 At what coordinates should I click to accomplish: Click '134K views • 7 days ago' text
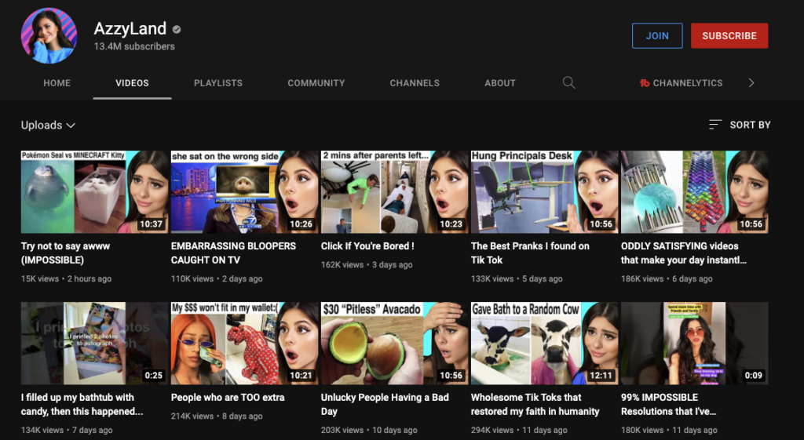click(67, 431)
